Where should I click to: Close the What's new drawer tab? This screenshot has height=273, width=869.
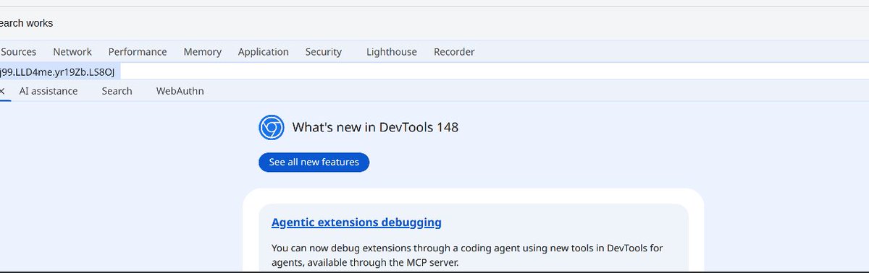[x=2, y=91]
